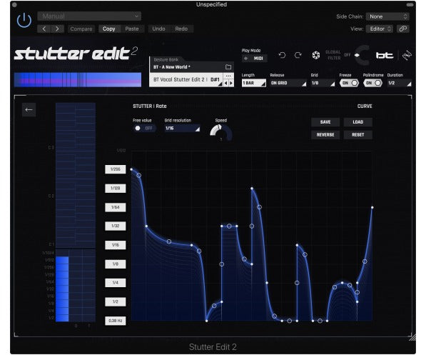Click the curve REVERSE button

click(325, 135)
